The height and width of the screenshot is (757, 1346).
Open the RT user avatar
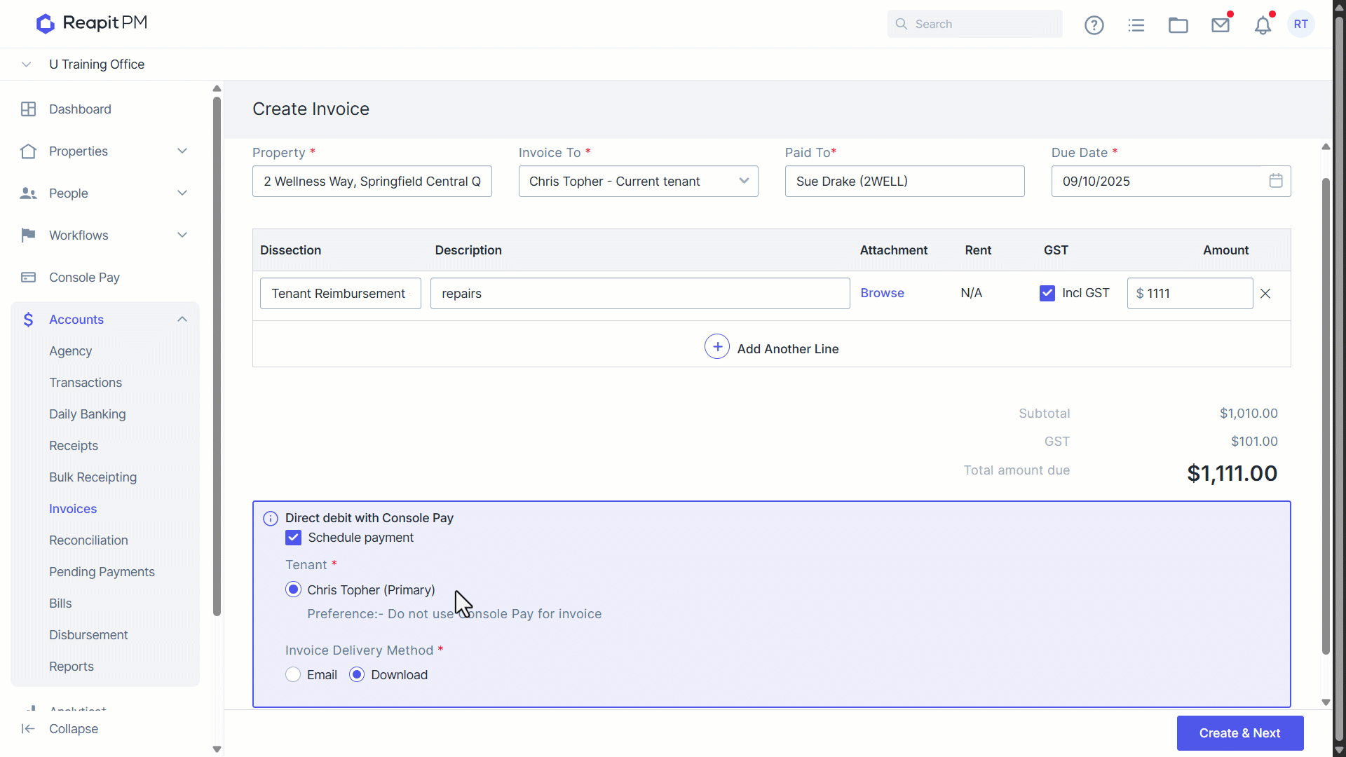(x=1301, y=24)
